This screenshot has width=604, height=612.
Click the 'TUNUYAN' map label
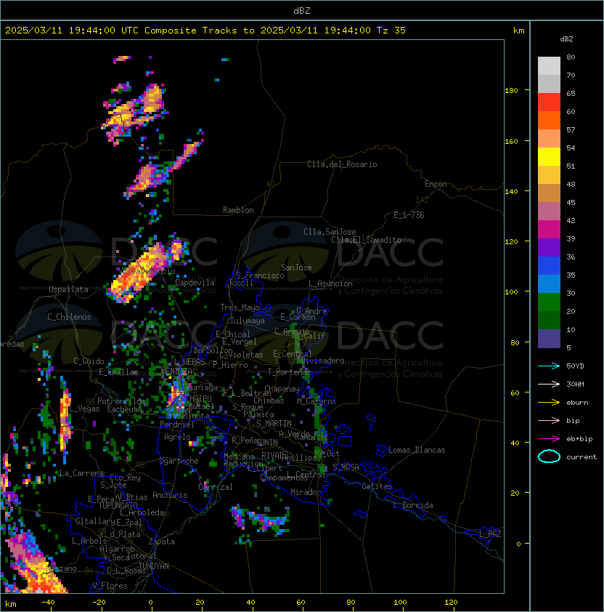(154, 566)
